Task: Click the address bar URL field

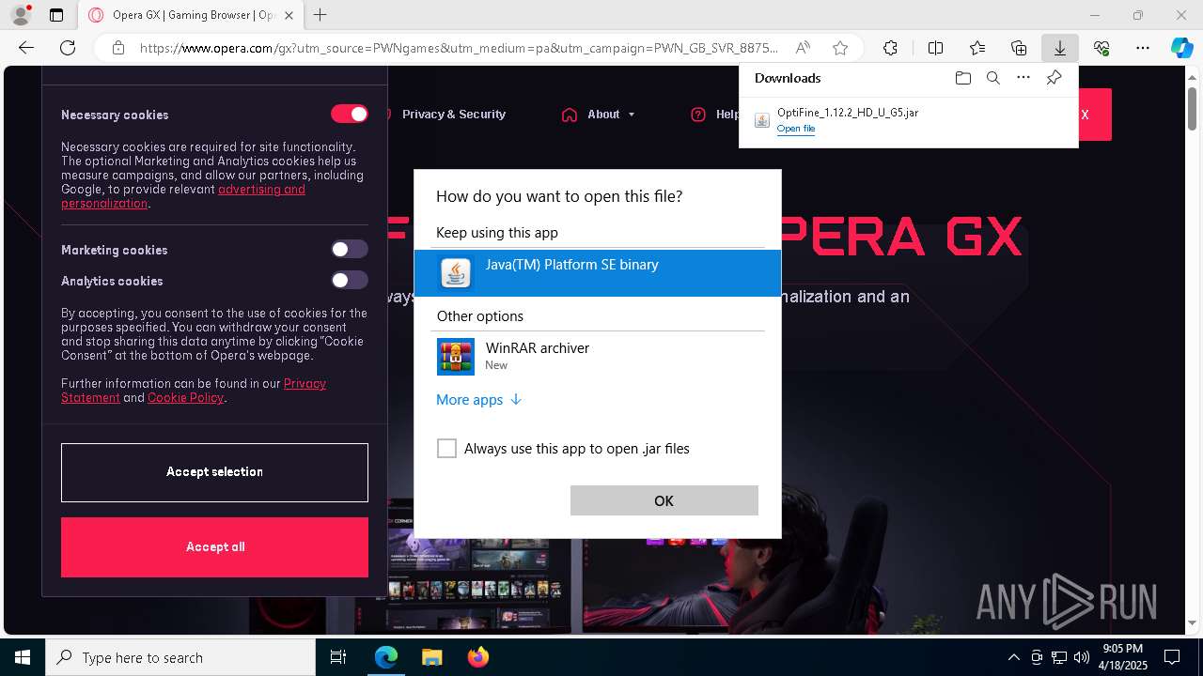Action: click(x=459, y=48)
